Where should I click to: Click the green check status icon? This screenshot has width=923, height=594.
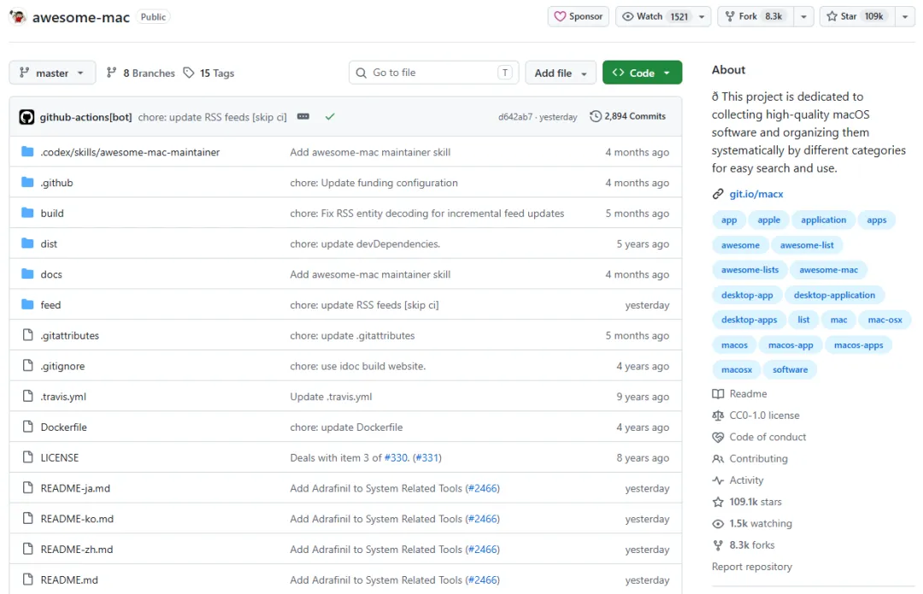tap(330, 116)
